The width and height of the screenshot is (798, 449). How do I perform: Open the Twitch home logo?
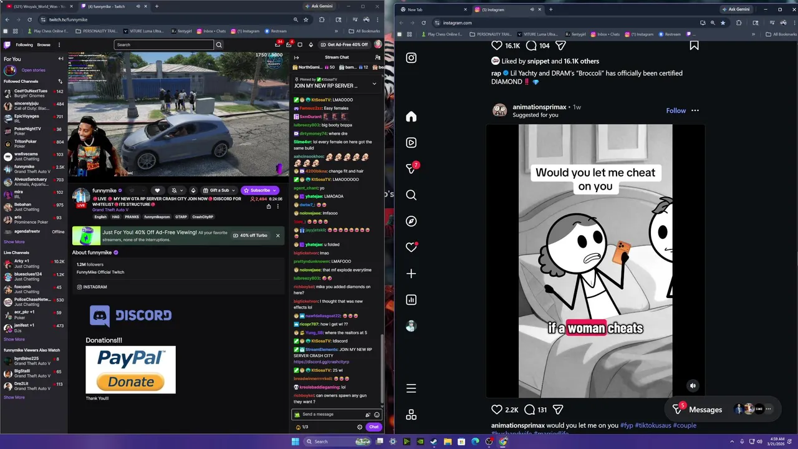click(7, 45)
